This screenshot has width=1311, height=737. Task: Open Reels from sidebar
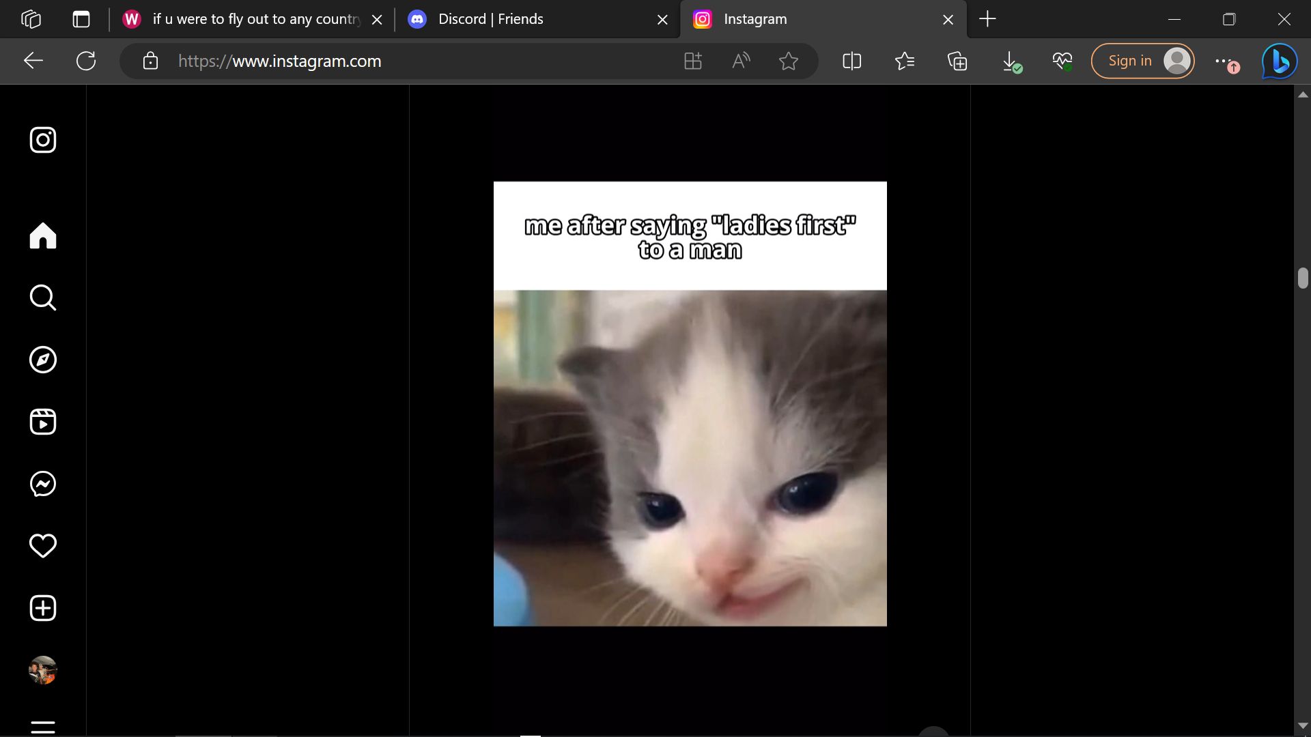[43, 422]
